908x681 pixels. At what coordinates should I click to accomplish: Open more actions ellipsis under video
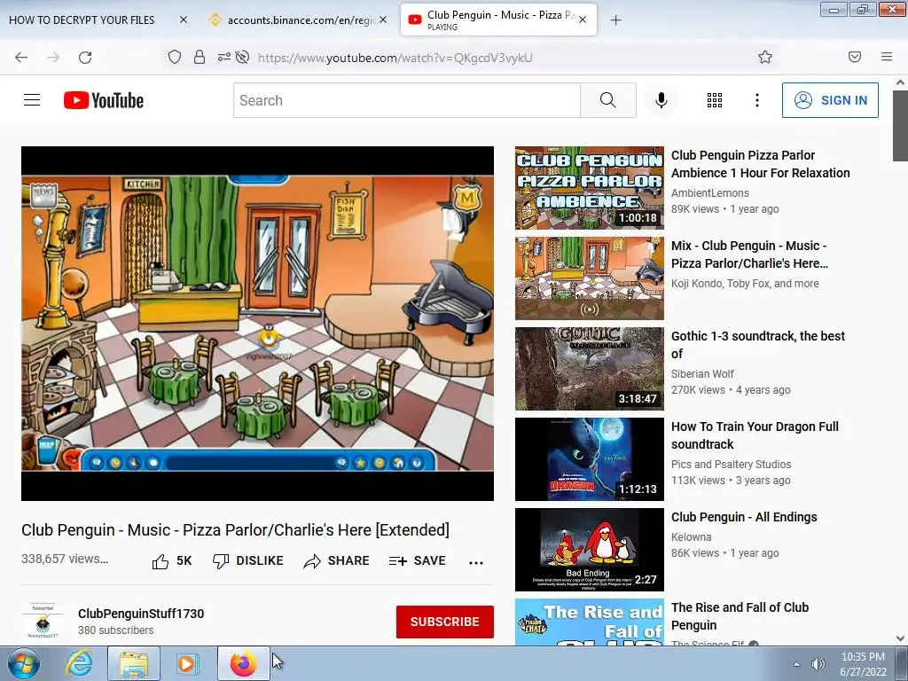coord(476,562)
